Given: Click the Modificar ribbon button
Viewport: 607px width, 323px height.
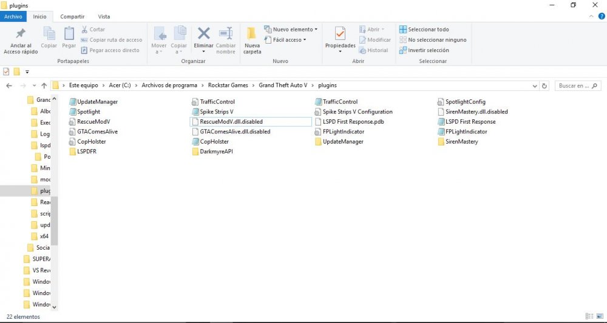Looking at the screenshot, I should (375, 40).
